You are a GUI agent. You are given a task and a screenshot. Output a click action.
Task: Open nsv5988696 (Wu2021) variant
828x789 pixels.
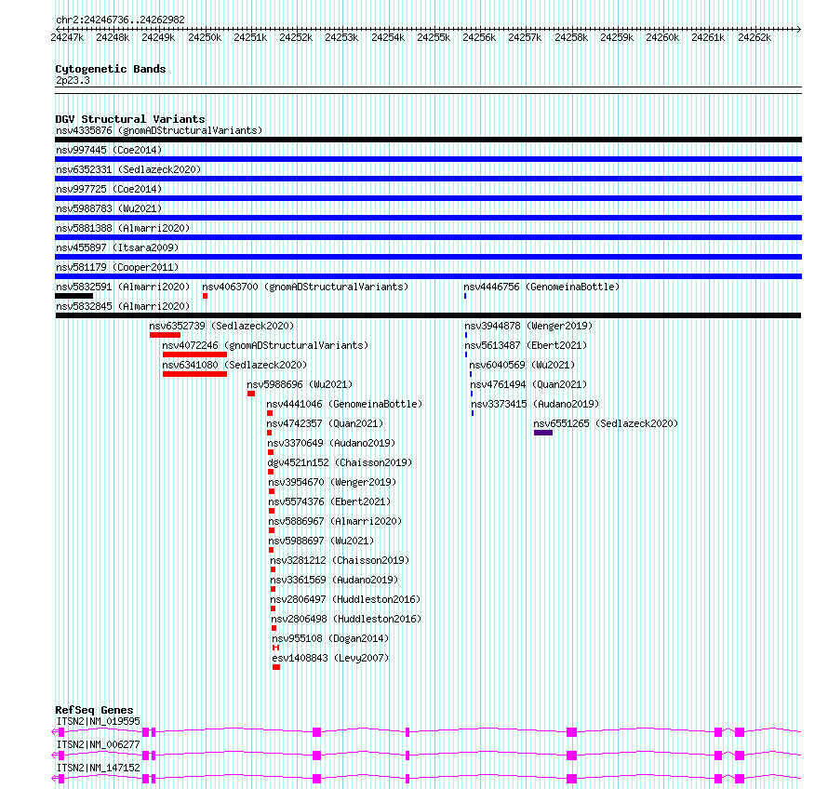click(x=300, y=384)
